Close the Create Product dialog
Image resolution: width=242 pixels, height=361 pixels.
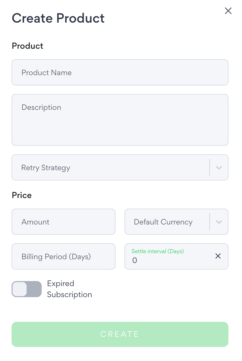228,11
